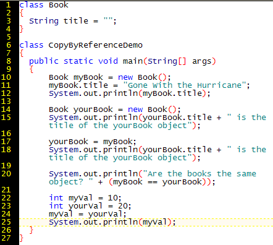This screenshot has width=273, height=245.
Task: Click the new keyword on line 14
Action: pos(135,110)
